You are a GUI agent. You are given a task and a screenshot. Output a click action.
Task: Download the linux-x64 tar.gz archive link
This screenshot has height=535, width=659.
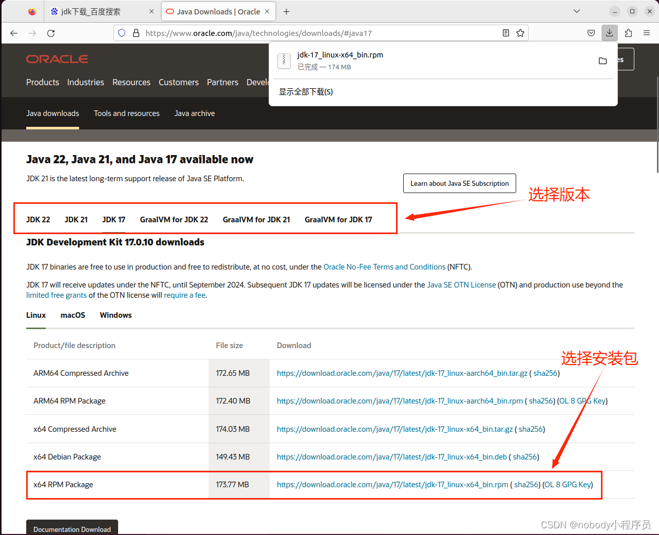point(394,429)
